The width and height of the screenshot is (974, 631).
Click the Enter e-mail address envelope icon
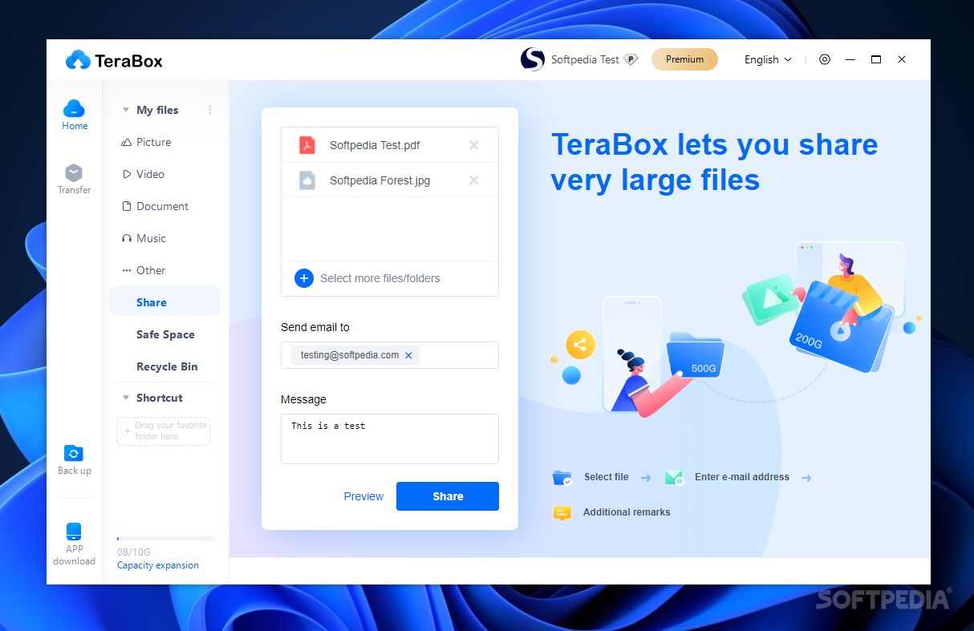point(674,478)
